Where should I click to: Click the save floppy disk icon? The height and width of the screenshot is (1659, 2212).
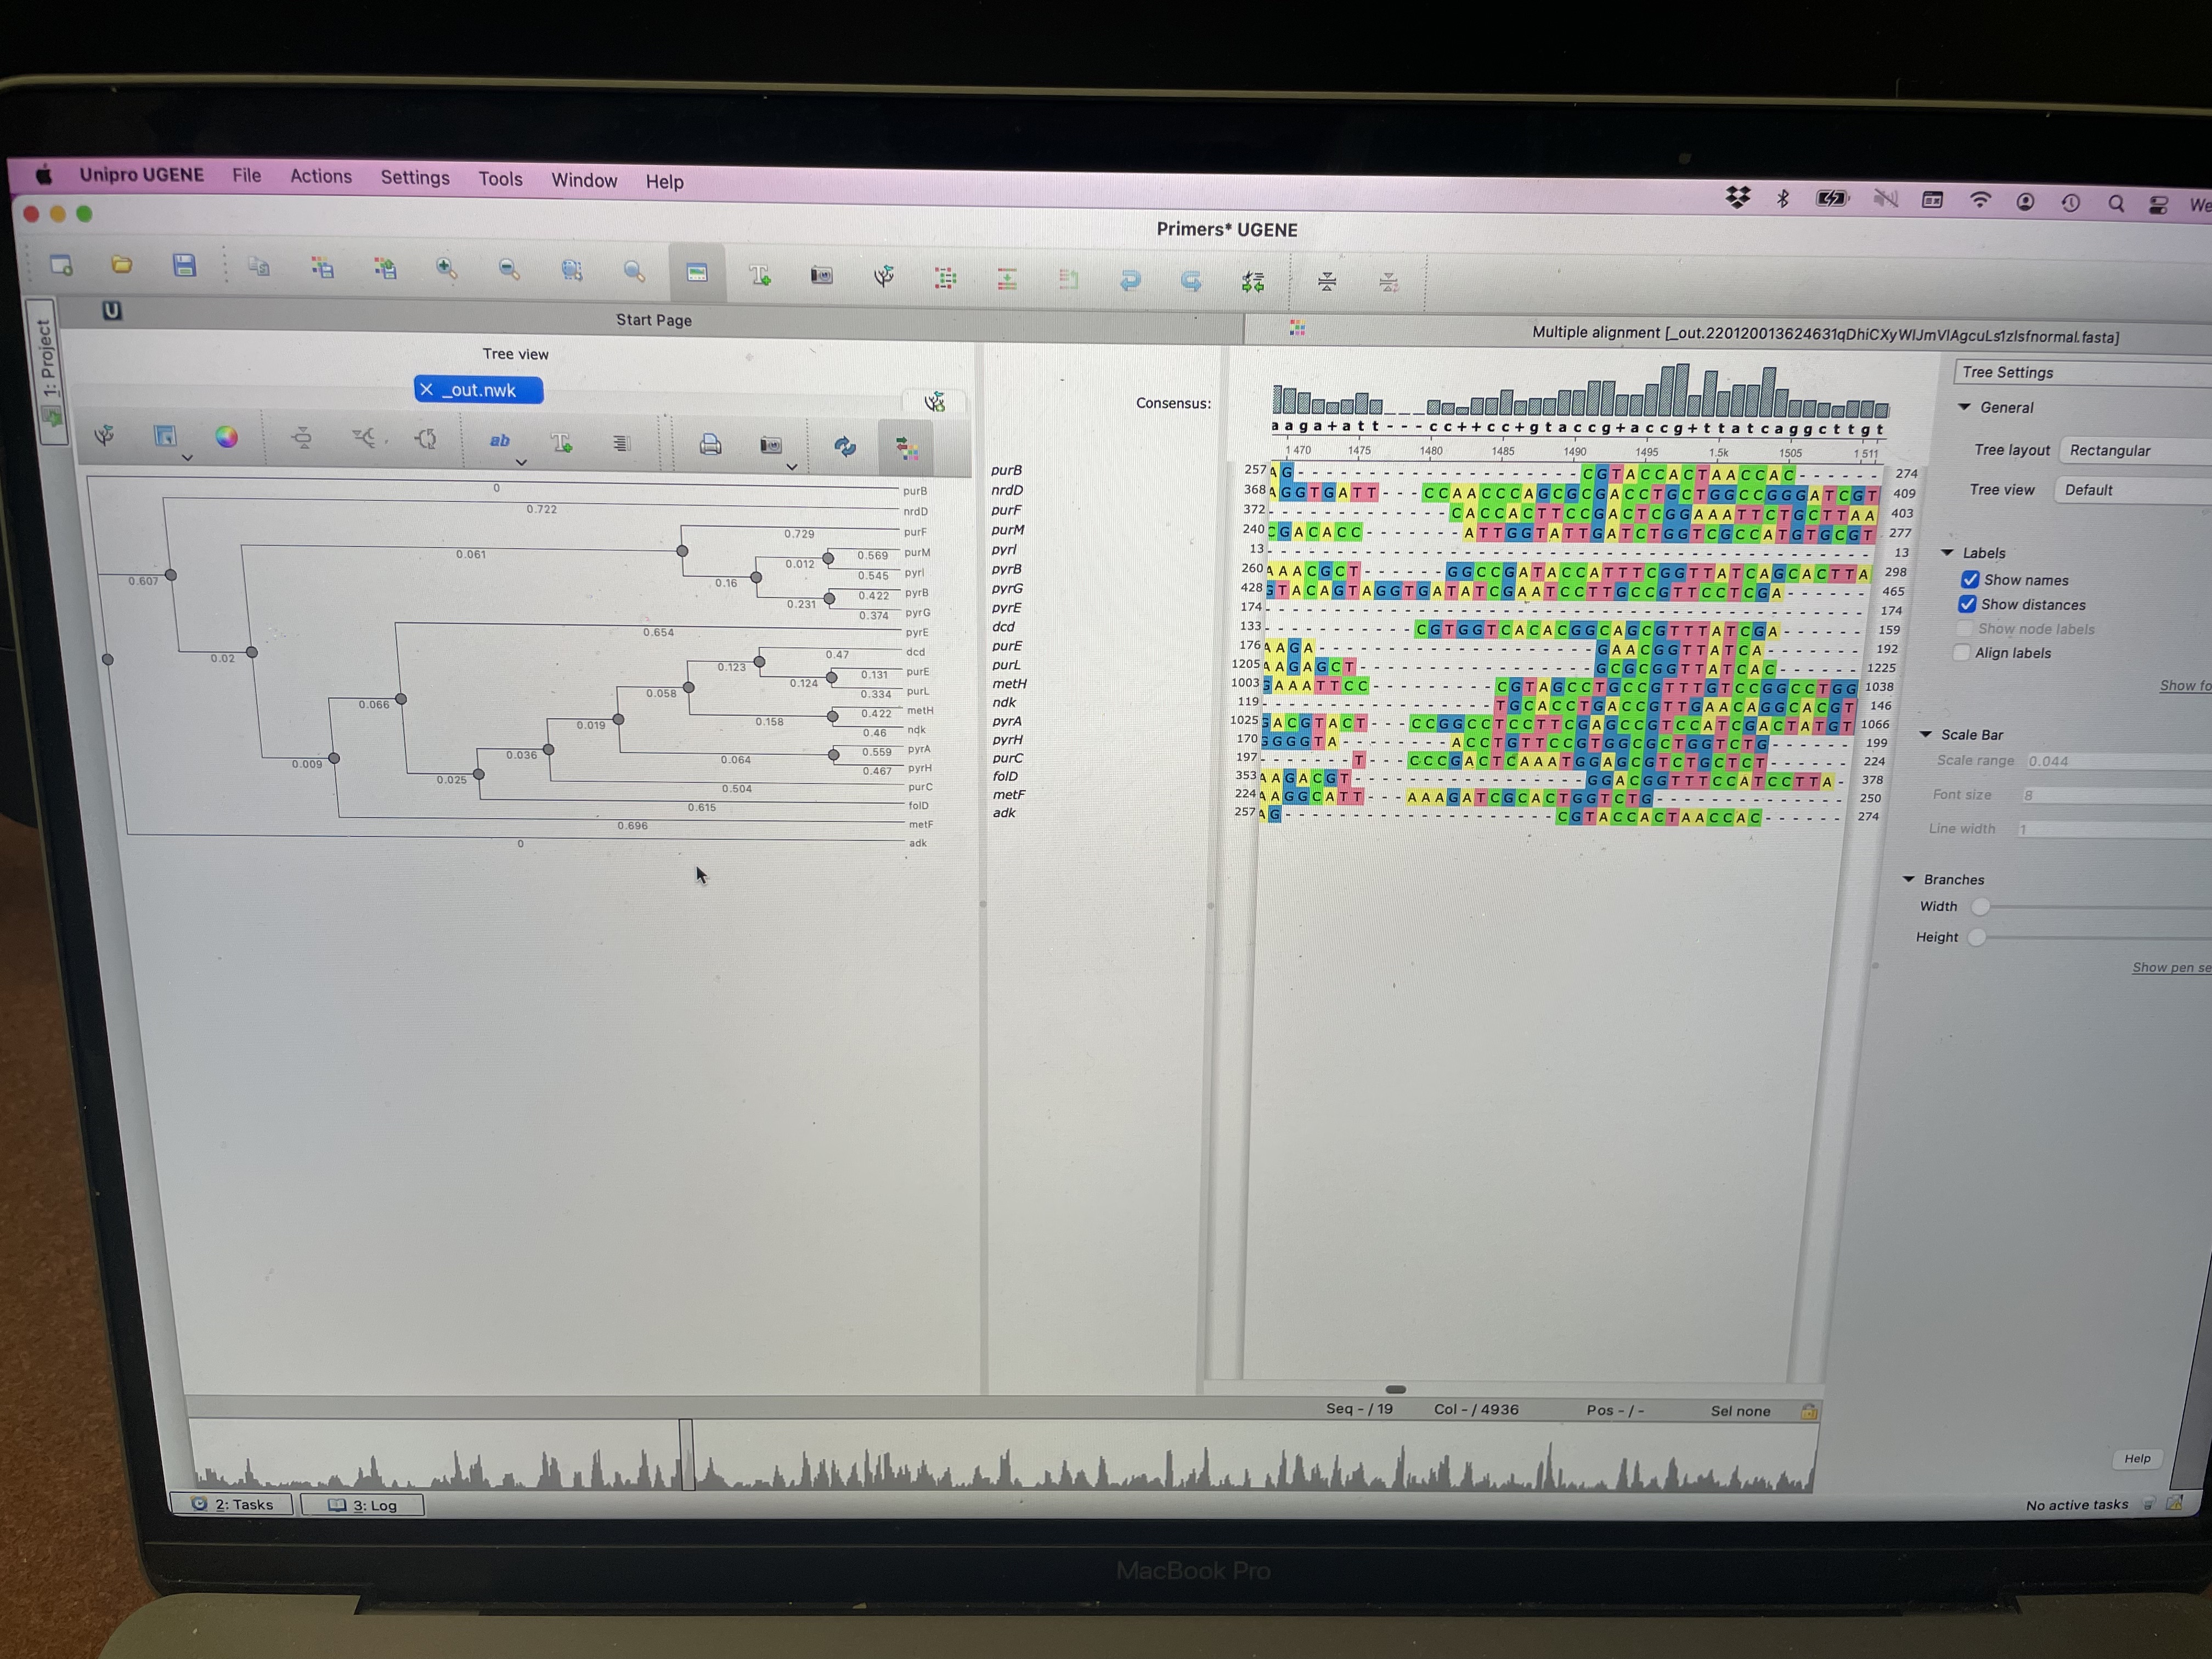[x=184, y=266]
